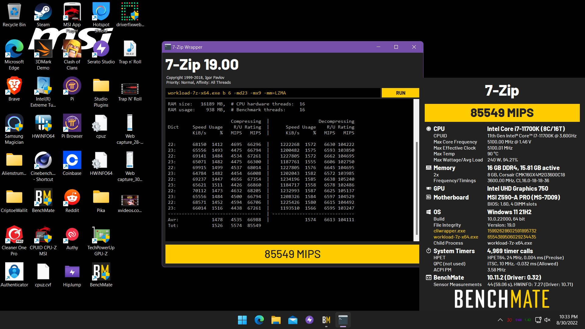Open 3DMark Demo shortcut
The height and width of the screenshot is (329, 585).
point(43,55)
